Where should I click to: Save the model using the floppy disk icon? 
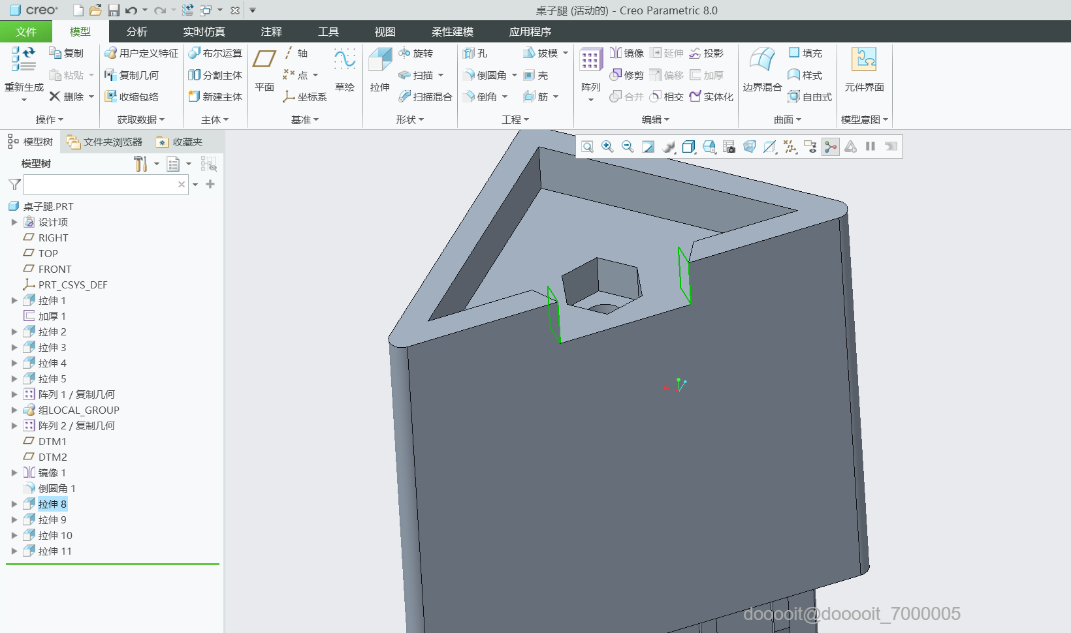(x=114, y=10)
